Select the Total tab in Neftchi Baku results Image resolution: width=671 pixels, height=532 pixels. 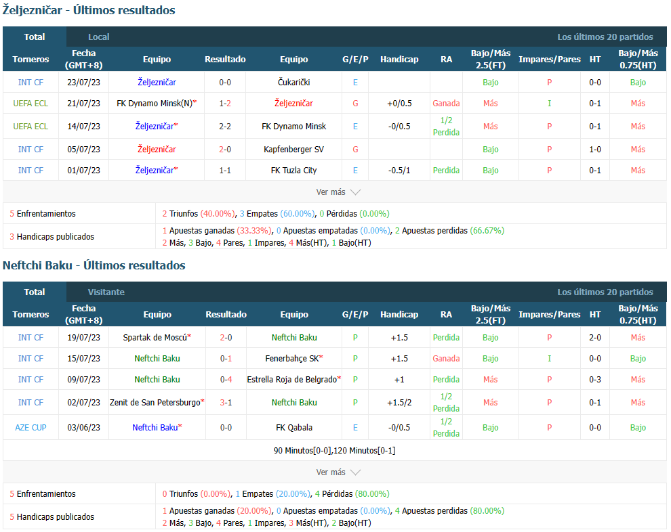click(35, 292)
